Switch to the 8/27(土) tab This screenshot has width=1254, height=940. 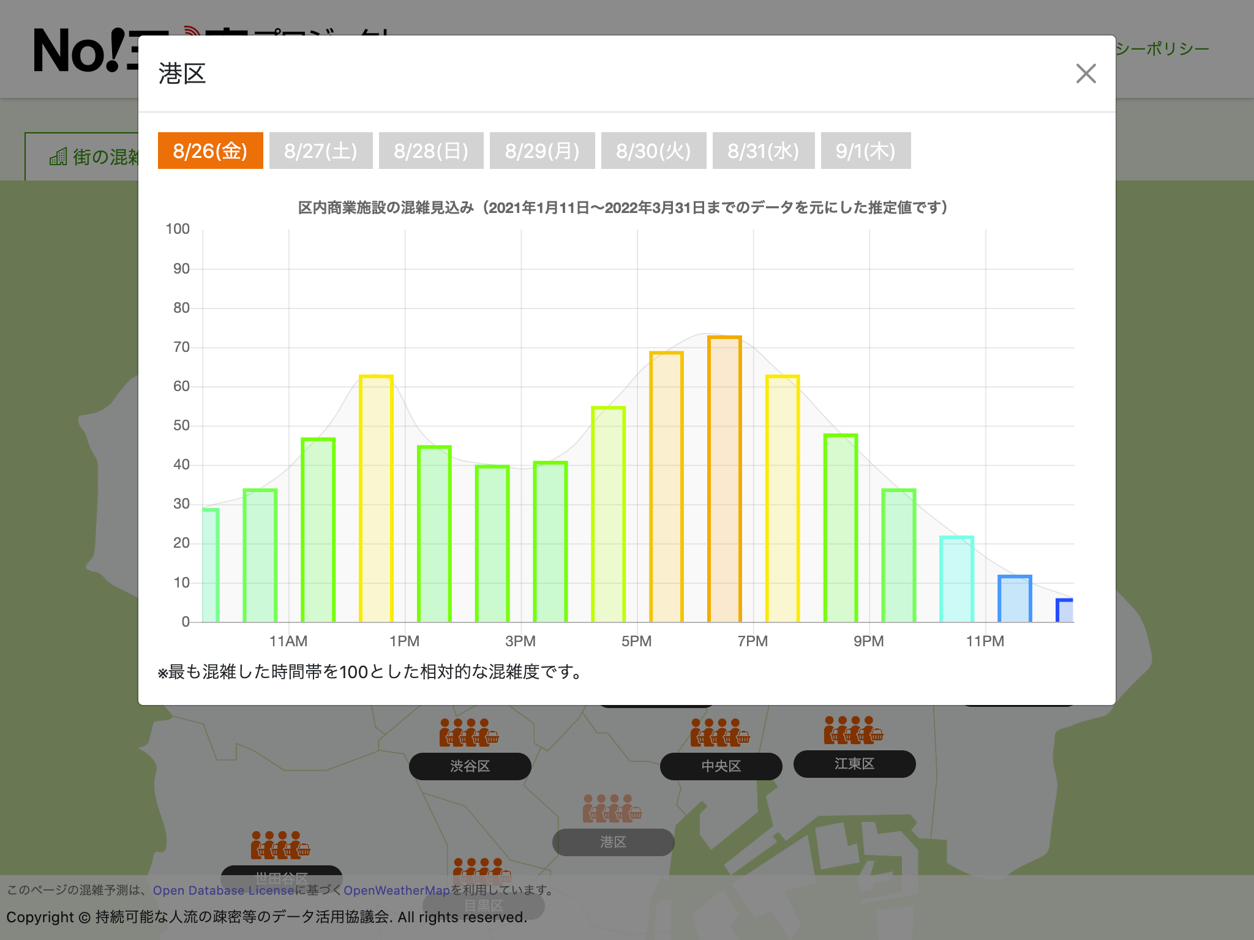tap(321, 151)
